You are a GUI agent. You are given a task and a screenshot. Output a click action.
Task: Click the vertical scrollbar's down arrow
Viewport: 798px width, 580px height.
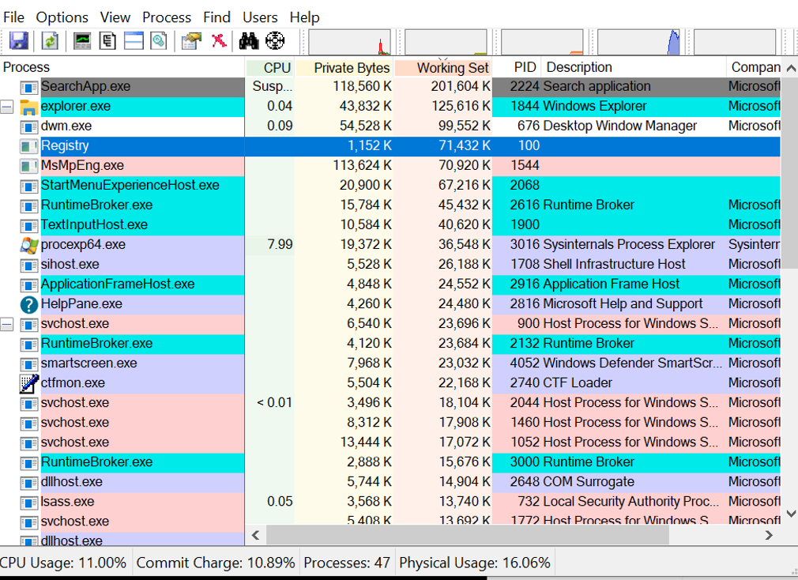click(x=790, y=514)
